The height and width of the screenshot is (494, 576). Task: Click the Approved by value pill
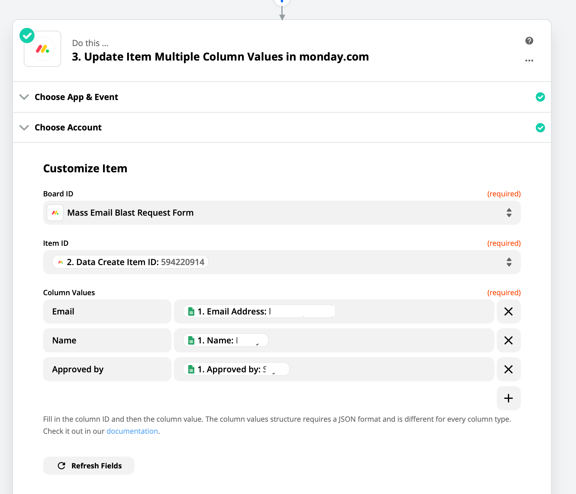click(x=236, y=369)
